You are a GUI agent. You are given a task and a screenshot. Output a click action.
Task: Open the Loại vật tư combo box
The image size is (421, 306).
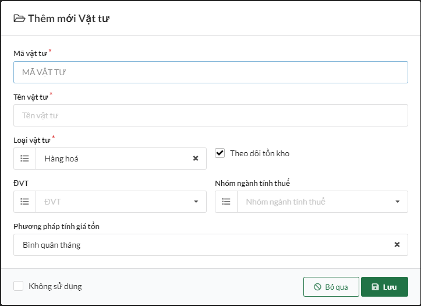(114, 159)
